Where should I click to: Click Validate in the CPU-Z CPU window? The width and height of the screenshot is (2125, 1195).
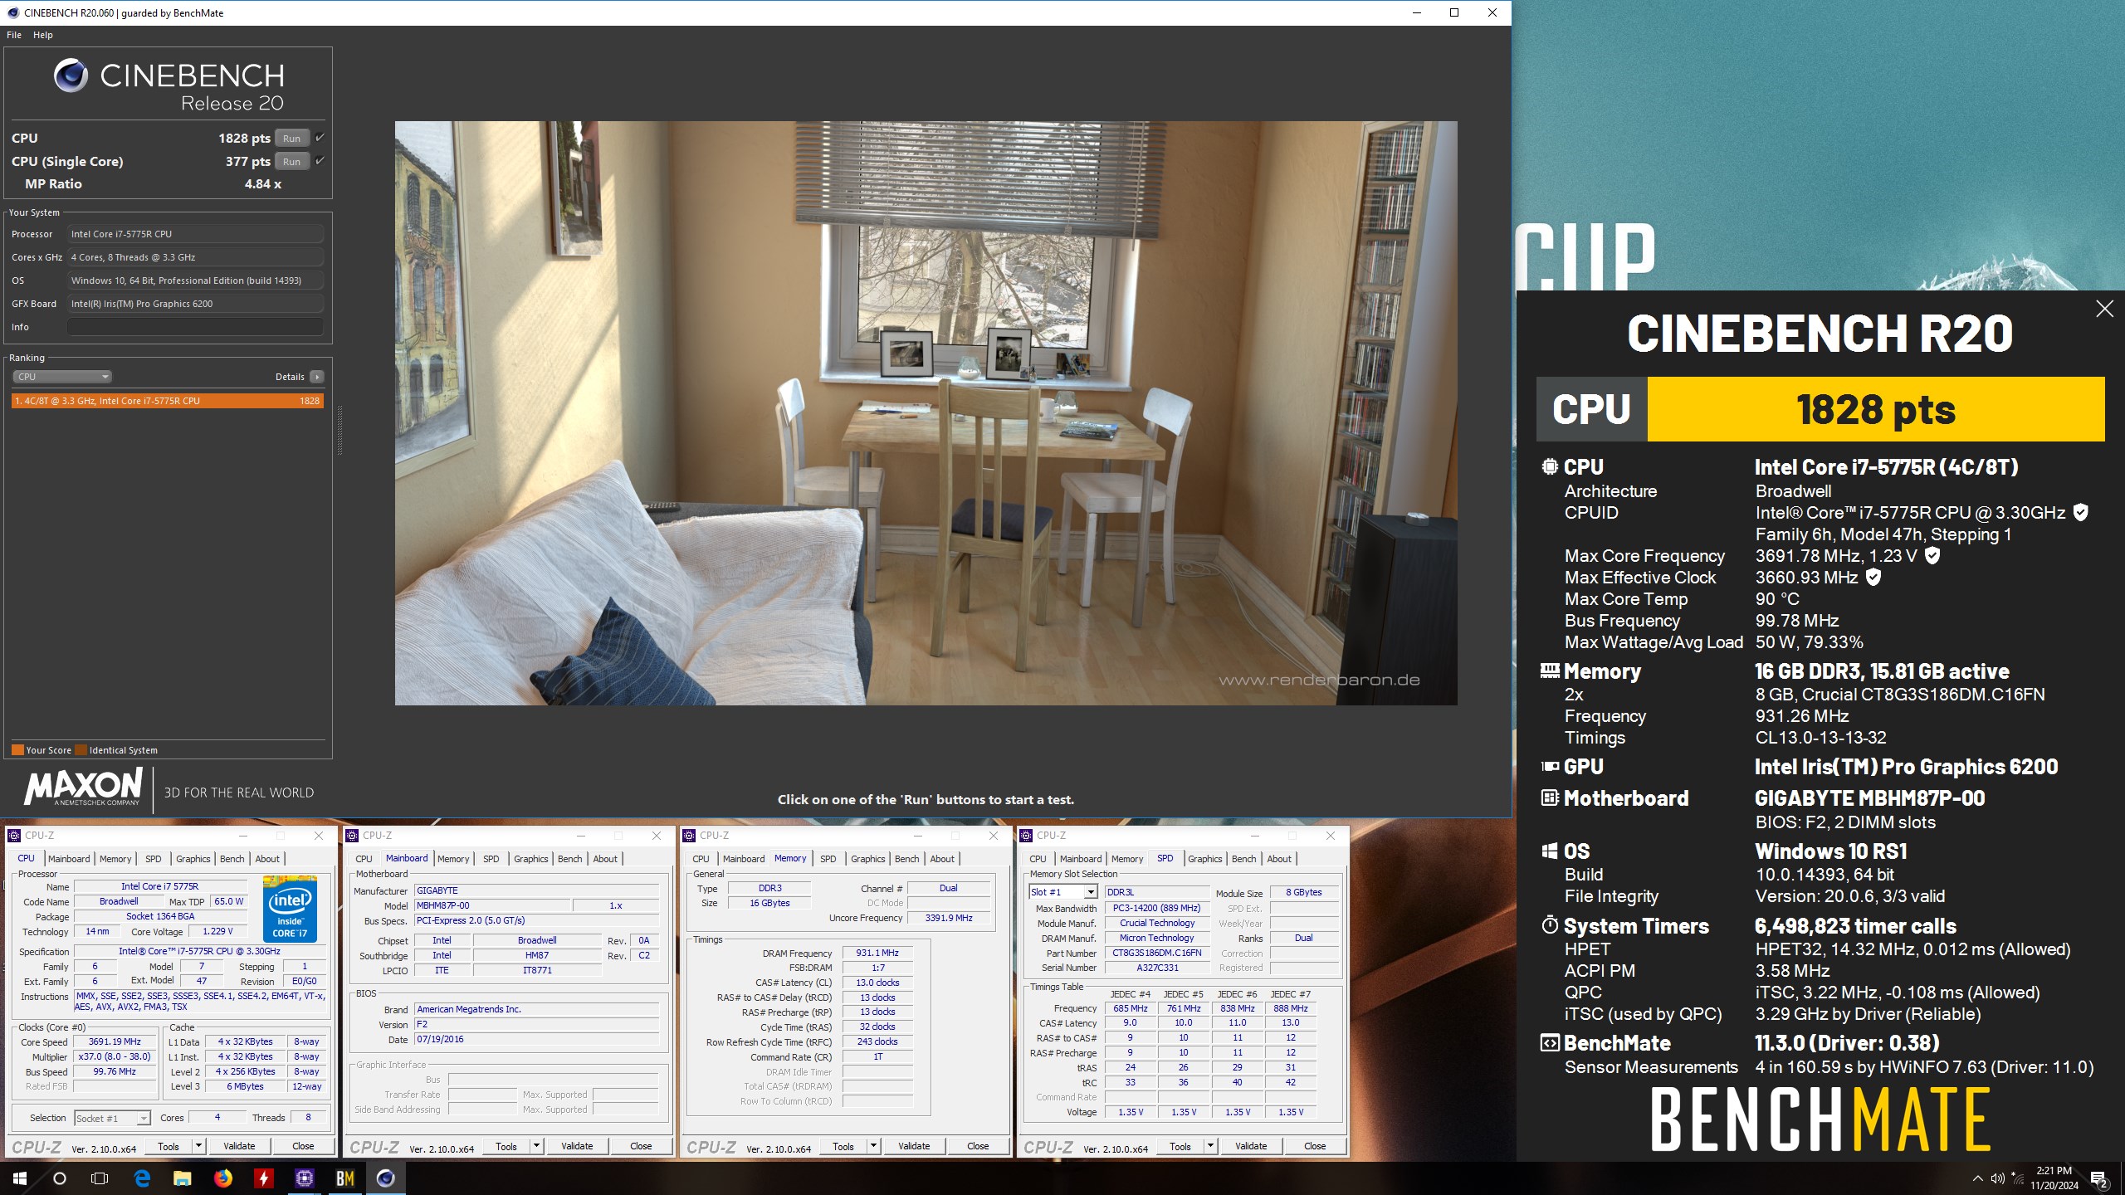pyautogui.click(x=239, y=1146)
